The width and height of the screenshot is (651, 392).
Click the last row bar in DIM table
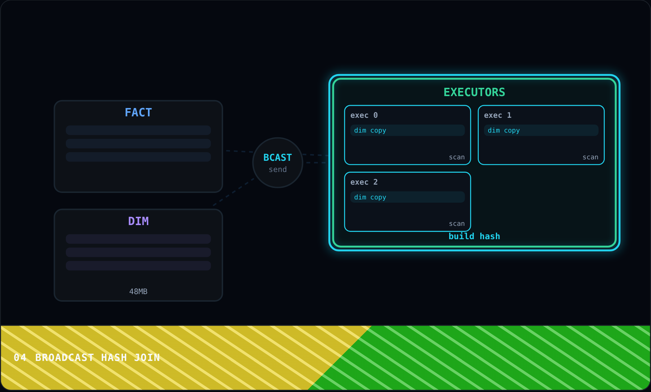[x=138, y=266]
